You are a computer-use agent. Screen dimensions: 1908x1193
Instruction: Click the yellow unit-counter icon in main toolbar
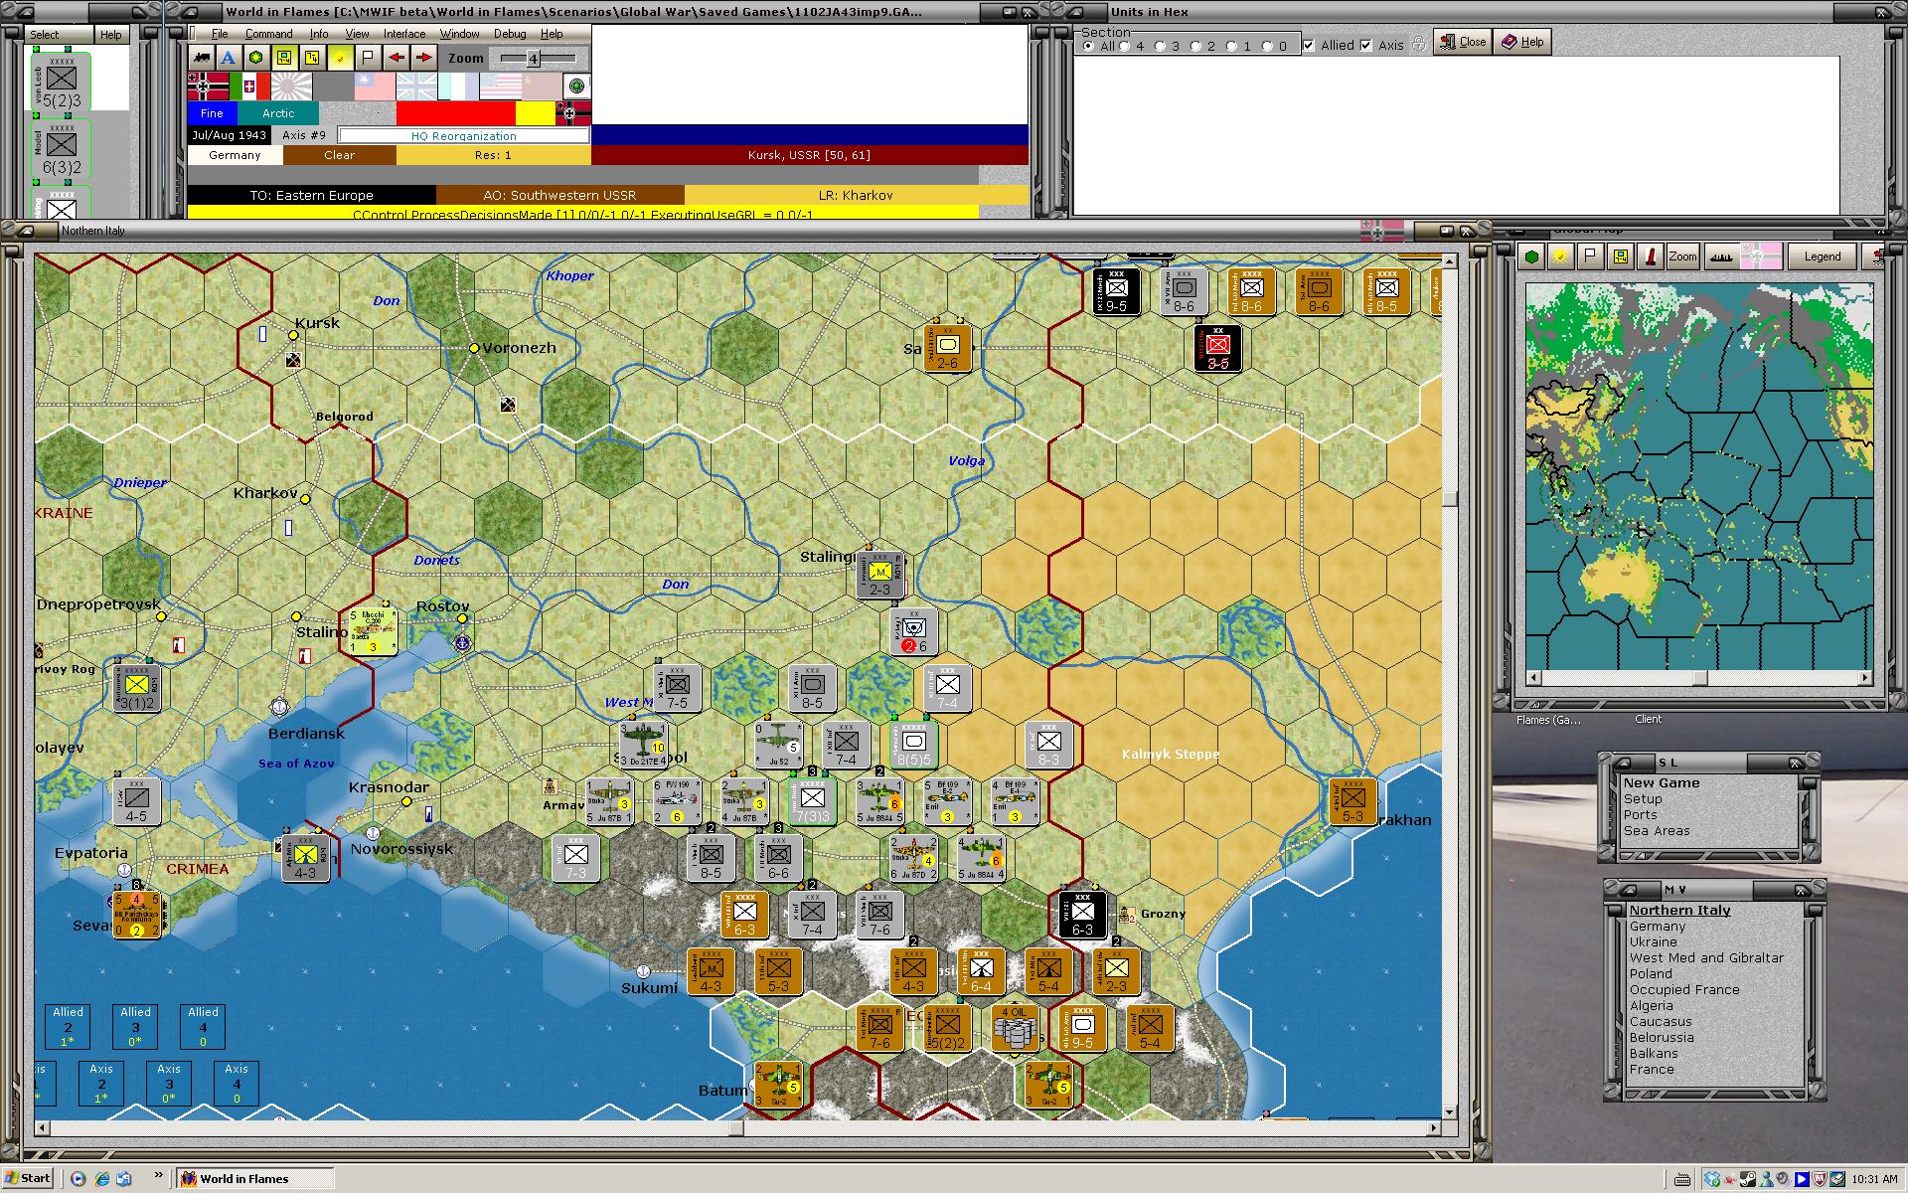(284, 58)
